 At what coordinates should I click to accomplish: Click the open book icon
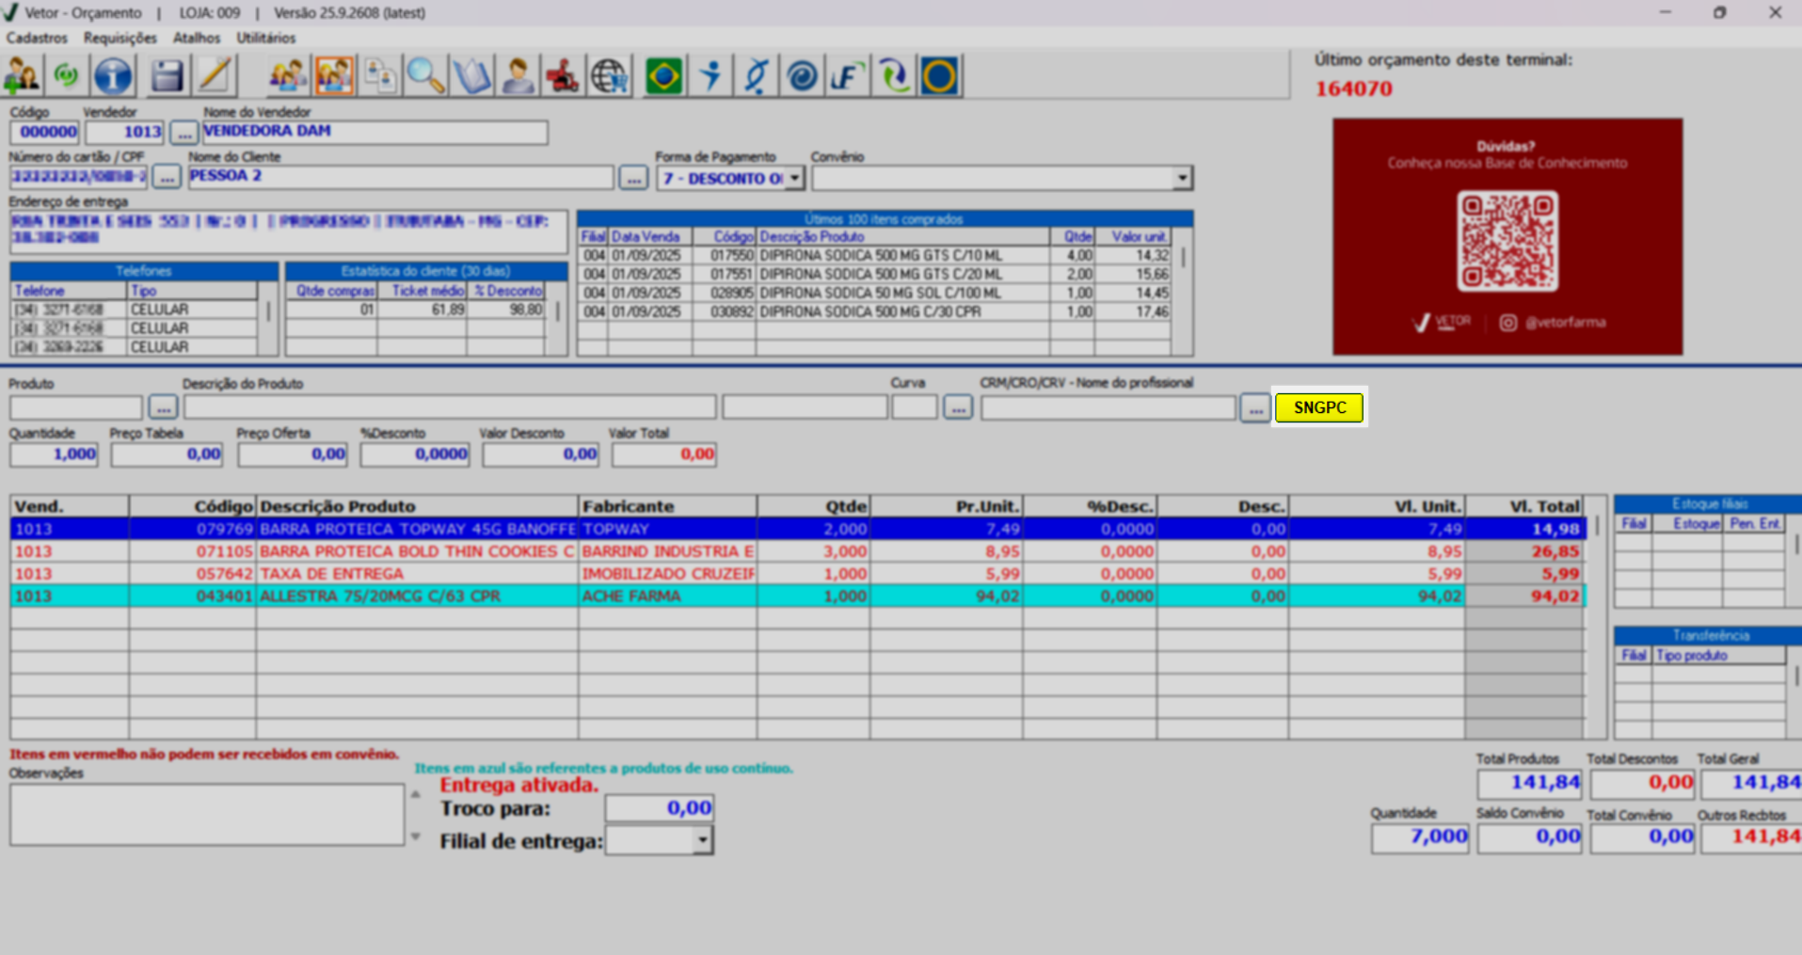point(471,76)
